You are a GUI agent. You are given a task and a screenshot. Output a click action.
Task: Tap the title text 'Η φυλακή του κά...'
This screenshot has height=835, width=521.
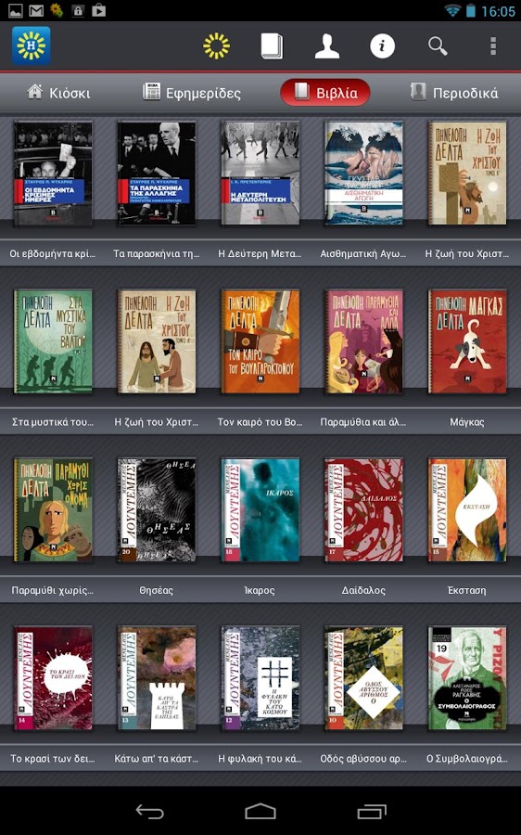pyautogui.click(x=260, y=759)
